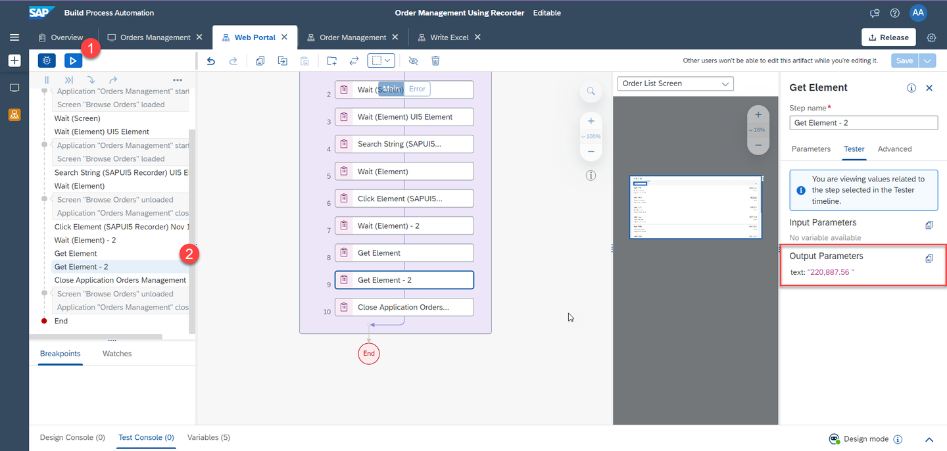Click the Redo arrow in toolbar
The height and width of the screenshot is (451, 947).
pyautogui.click(x=233, y=60)
